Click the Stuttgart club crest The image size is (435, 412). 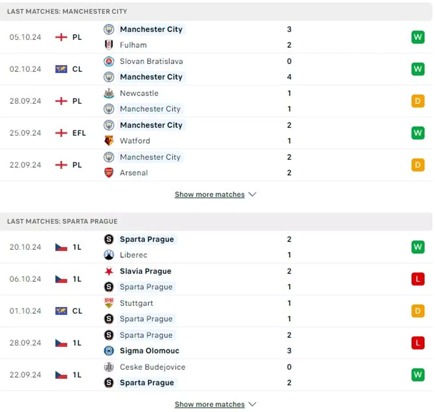pyautogui.click(x=109, y=303)
